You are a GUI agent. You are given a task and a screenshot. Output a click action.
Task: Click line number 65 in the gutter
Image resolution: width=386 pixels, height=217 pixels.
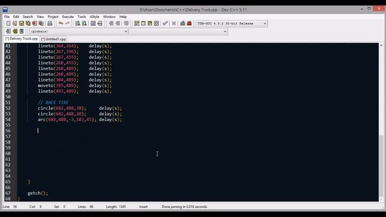pos(8,182)
